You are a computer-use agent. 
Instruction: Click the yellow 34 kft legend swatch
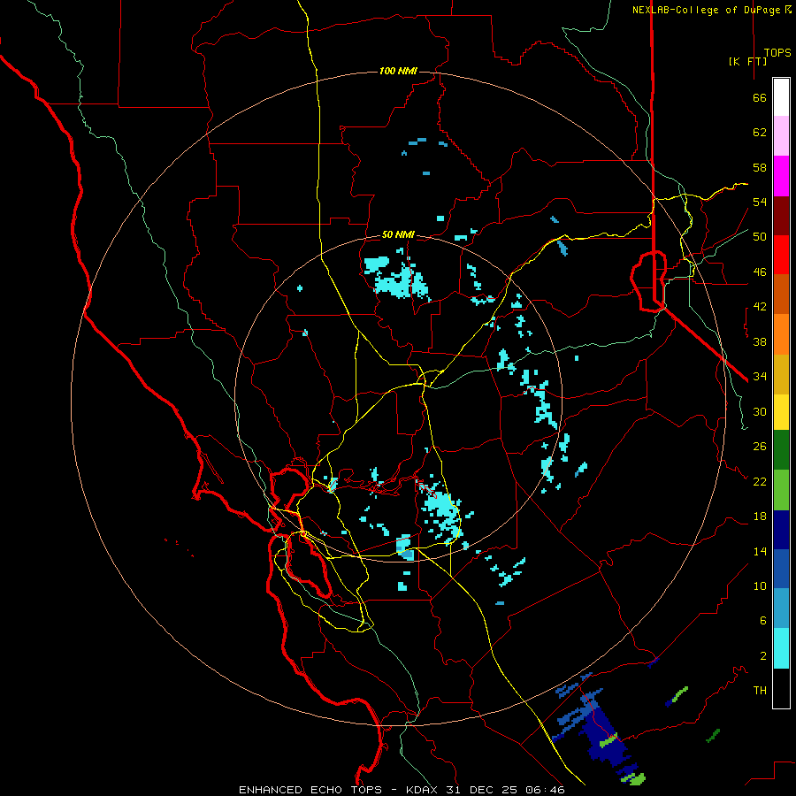click(x=781, y=412)
